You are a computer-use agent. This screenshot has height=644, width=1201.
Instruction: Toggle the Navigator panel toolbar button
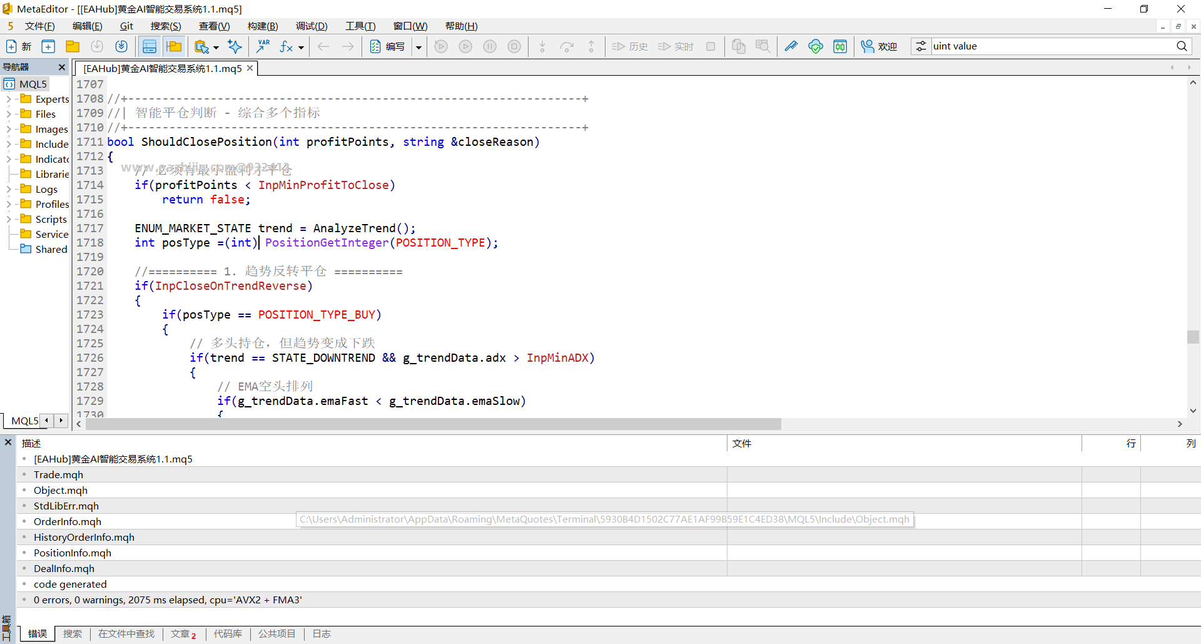point(149,46)
